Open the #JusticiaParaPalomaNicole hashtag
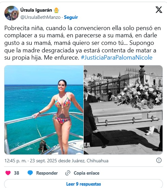The width and height of the screenshot is (167, 188). tap(116, 58)
